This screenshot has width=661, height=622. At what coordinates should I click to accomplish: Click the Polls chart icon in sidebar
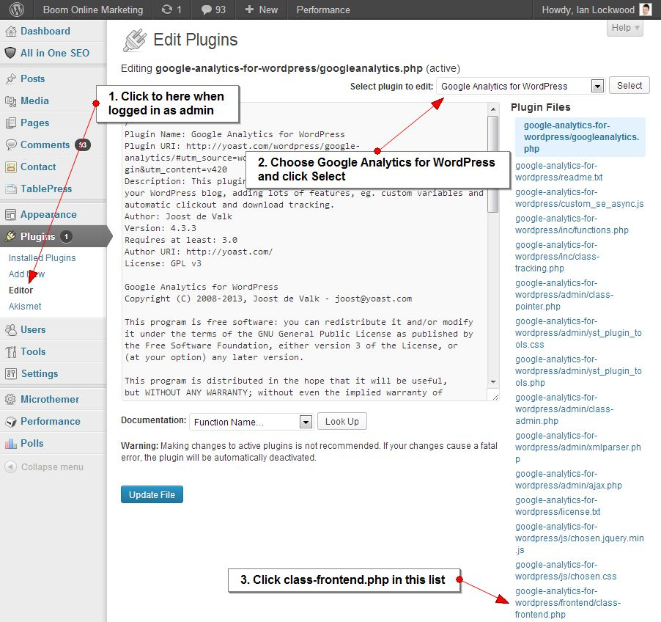pyautogui.click(x=10, y=444)
